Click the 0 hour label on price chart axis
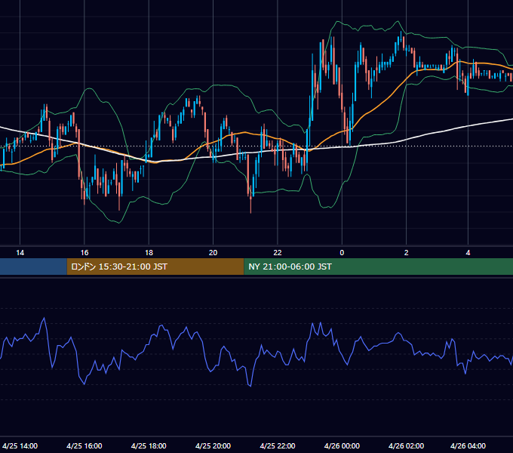 tap(342, 253)
